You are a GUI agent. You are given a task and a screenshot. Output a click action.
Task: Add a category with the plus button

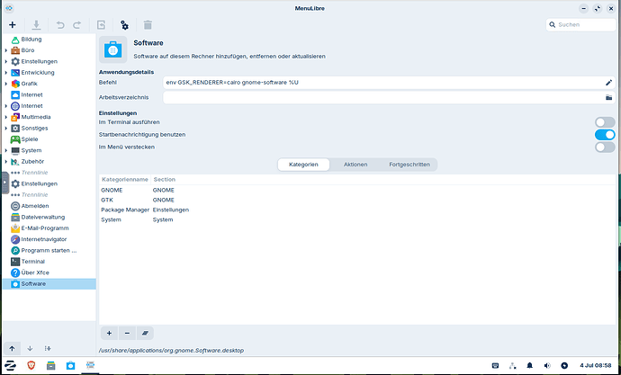109,333
